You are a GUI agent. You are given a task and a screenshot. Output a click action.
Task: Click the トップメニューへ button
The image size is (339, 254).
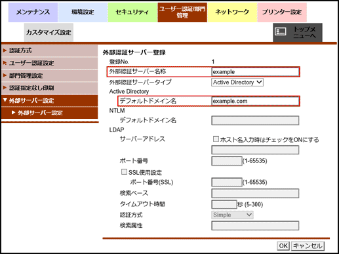(298, 32)
